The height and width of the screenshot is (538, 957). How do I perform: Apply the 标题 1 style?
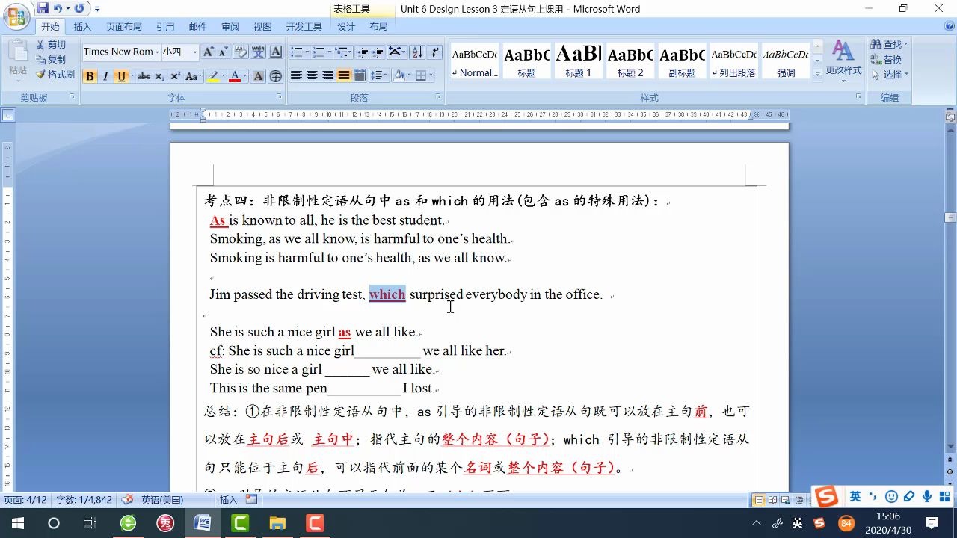click(x=577, y=60)
